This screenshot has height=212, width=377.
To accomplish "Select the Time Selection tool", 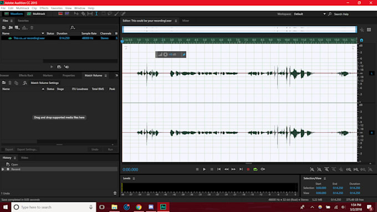I will click(x=96, y=14).
